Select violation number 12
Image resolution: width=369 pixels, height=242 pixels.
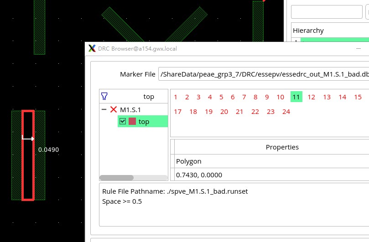(x=311, y=97)
